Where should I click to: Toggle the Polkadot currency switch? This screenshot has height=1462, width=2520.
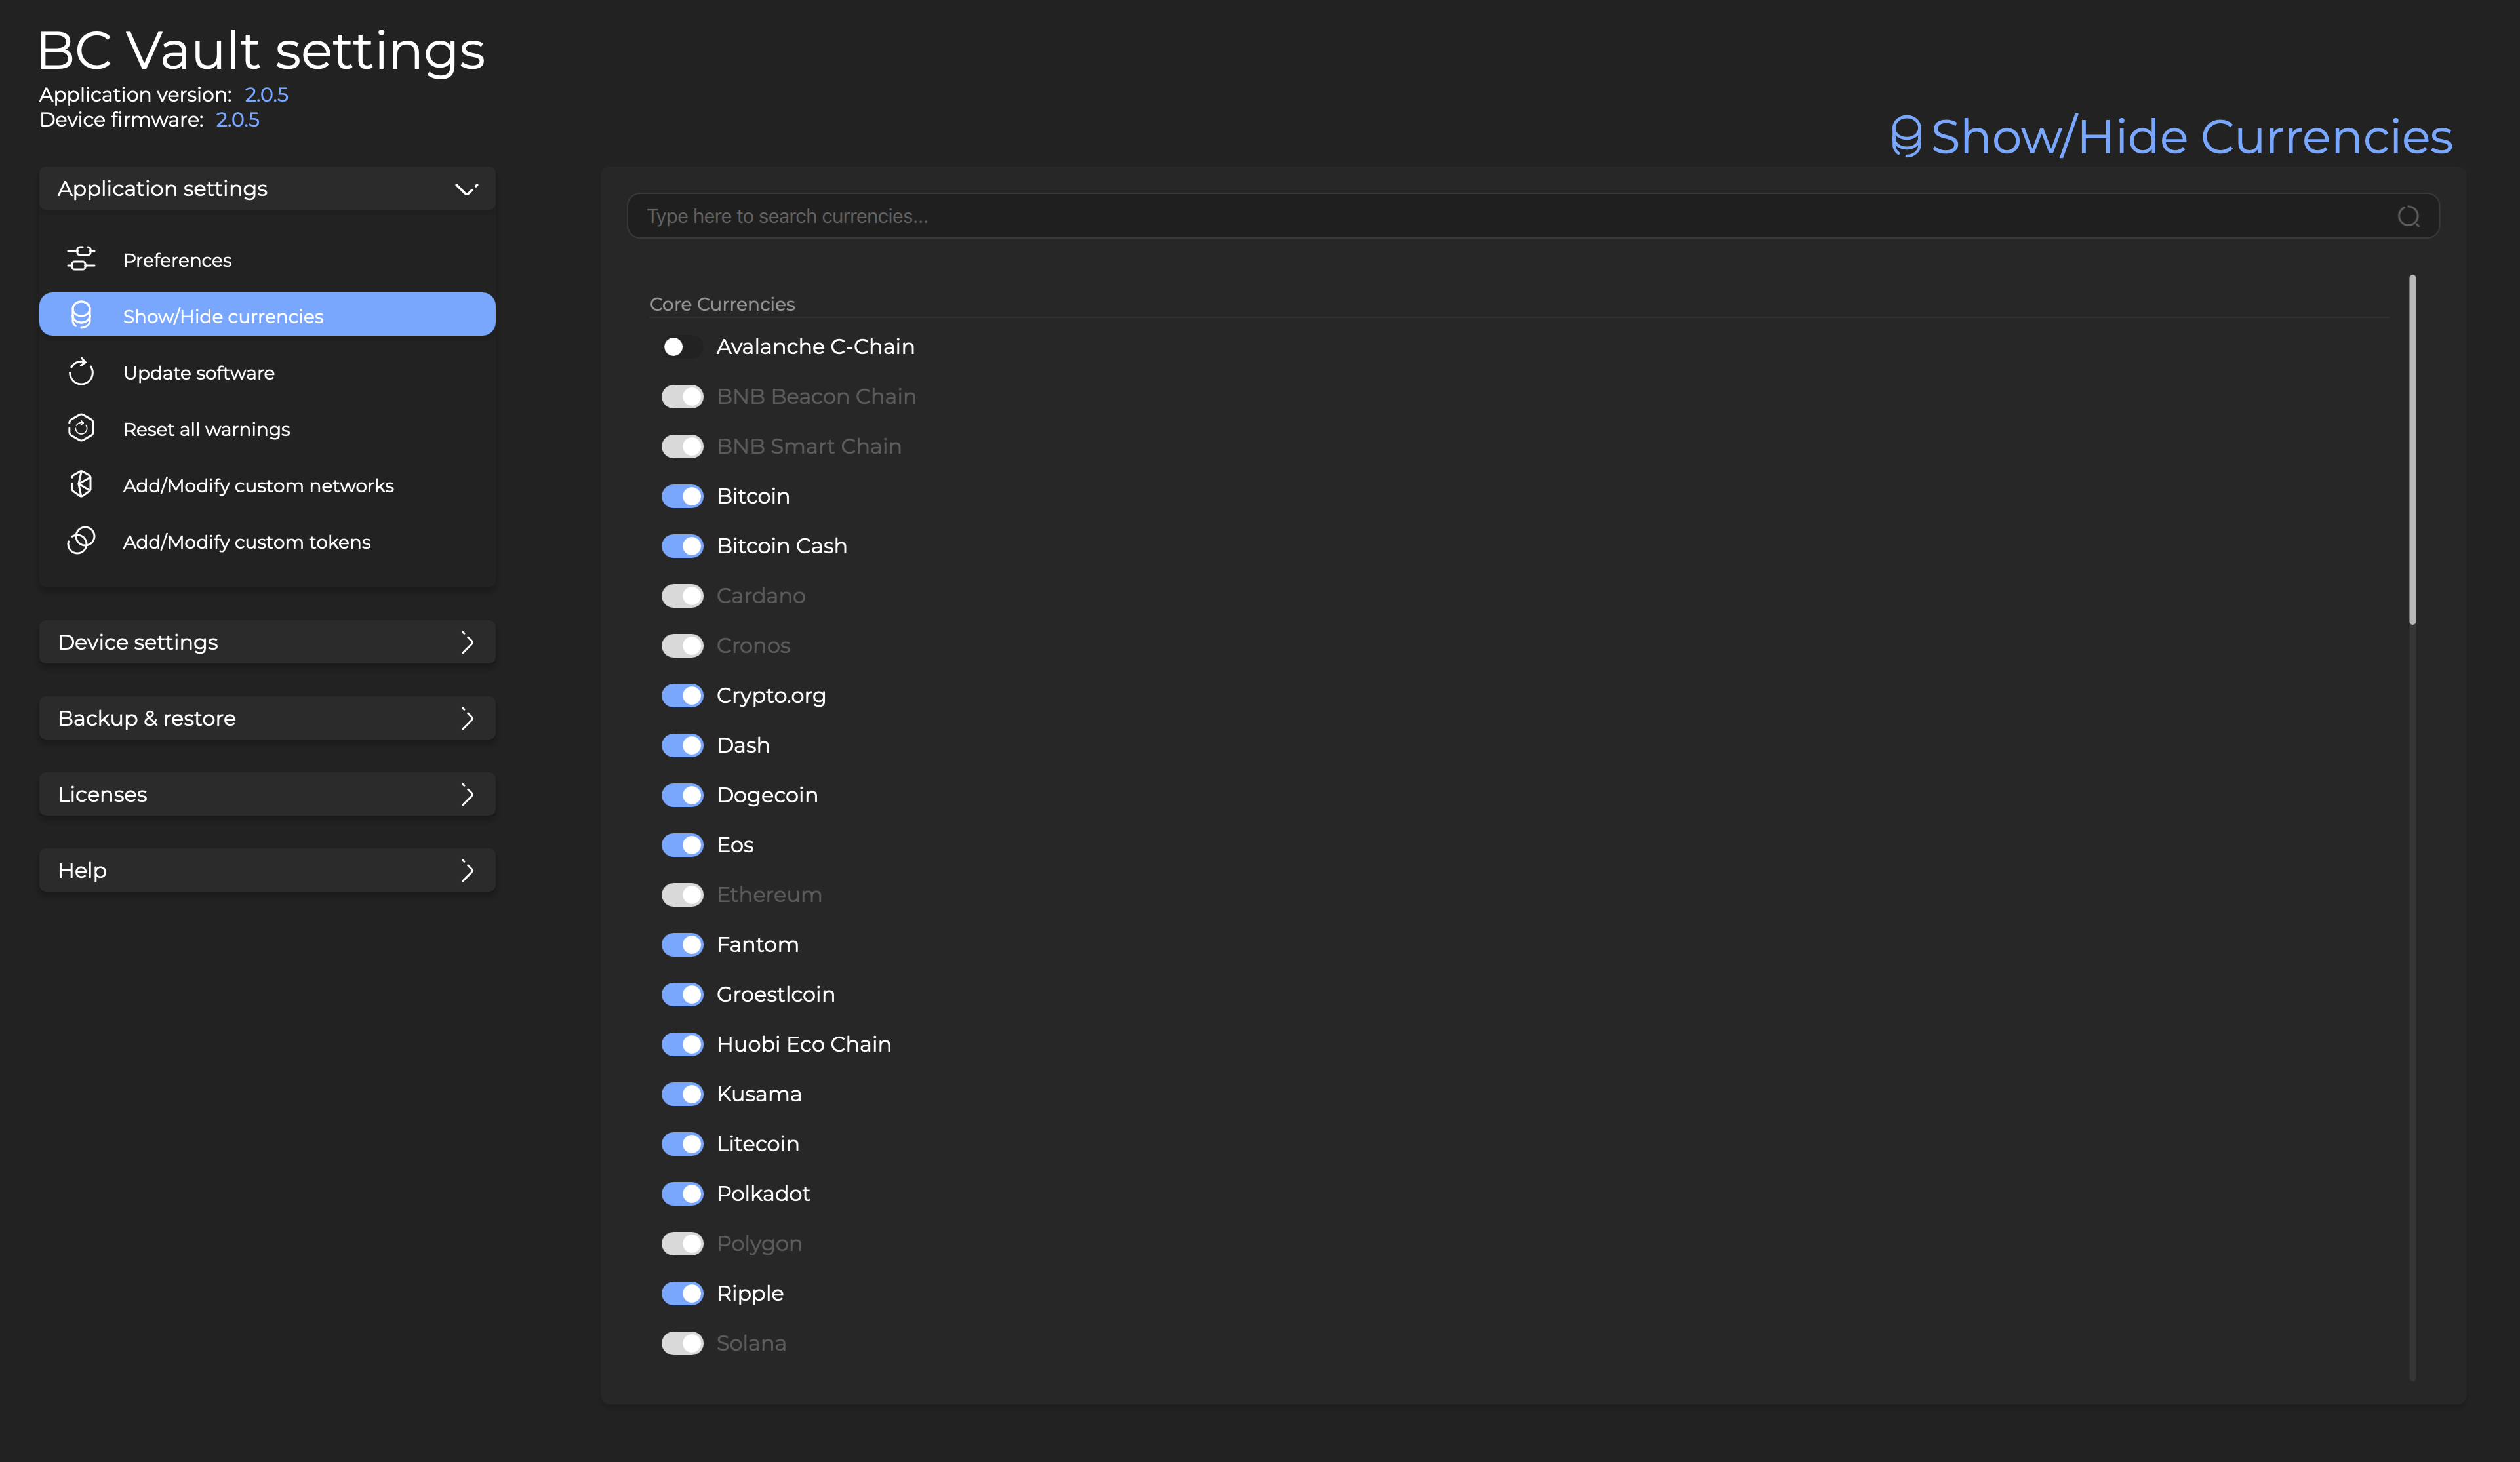coord(682,1194)
